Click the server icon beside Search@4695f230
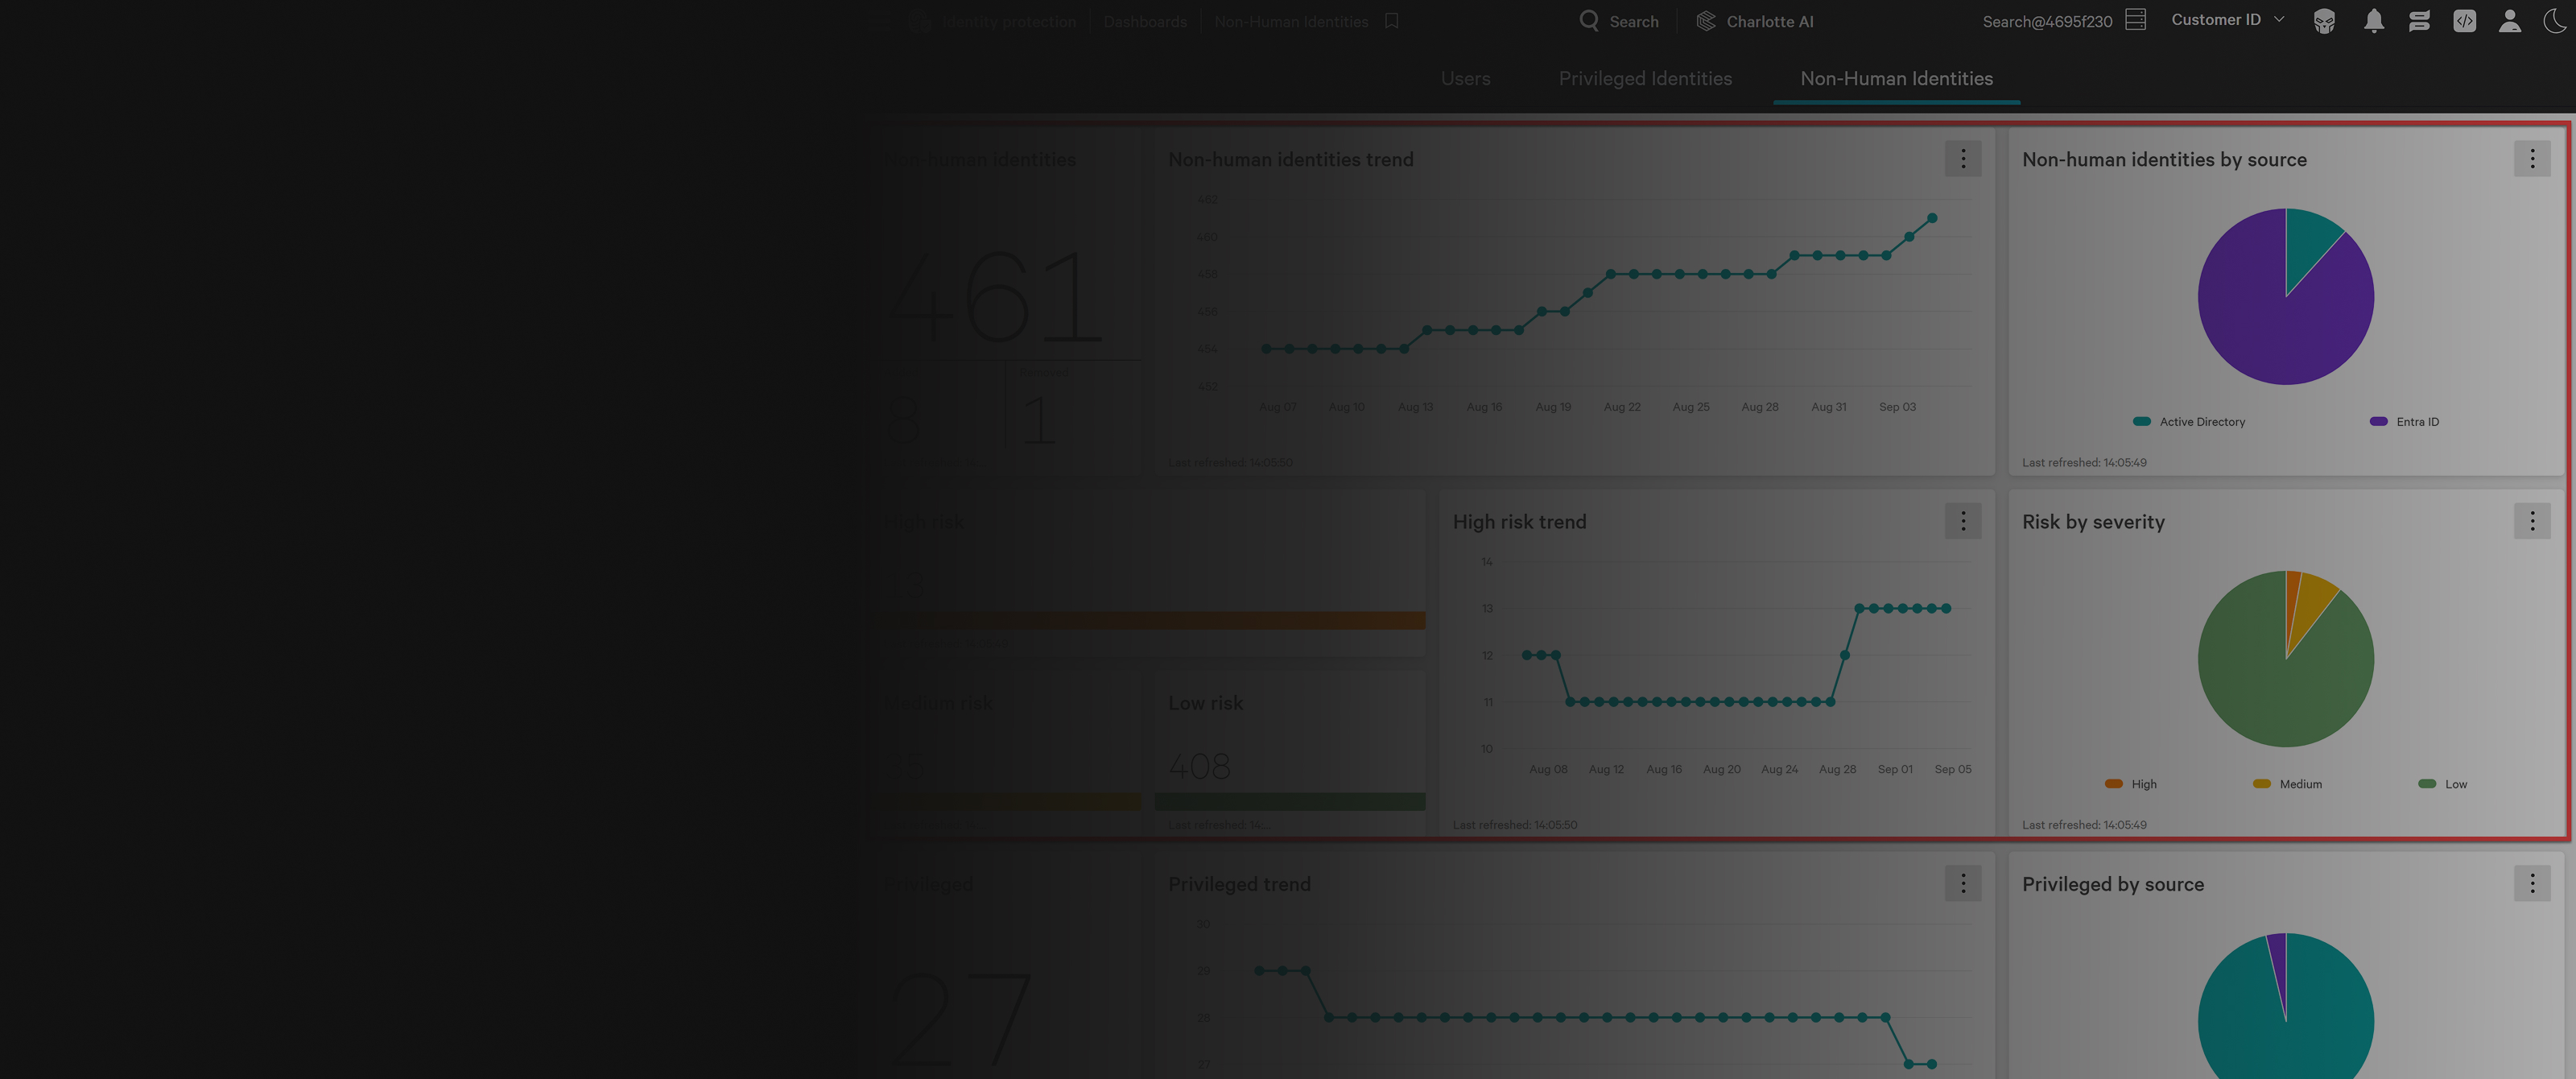 pyautogui.click(x=2135, y=20)
